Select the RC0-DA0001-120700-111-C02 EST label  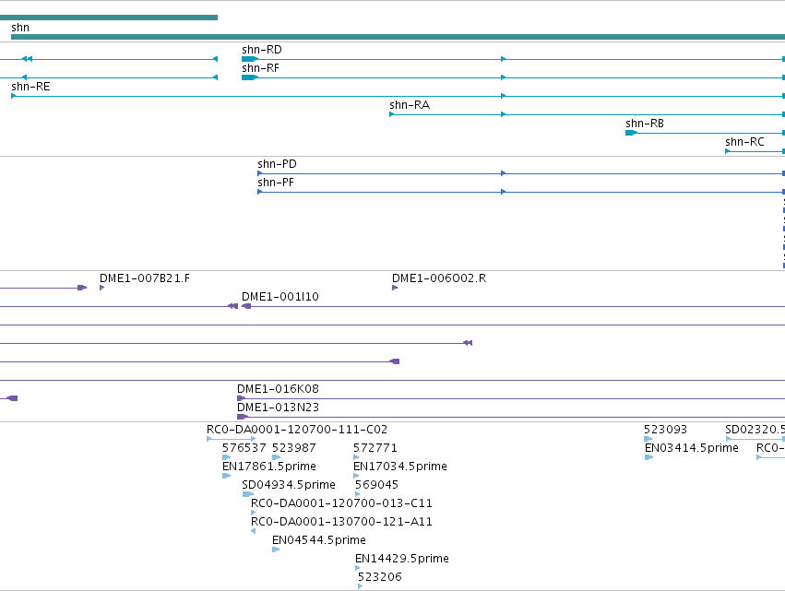point(297,430)
